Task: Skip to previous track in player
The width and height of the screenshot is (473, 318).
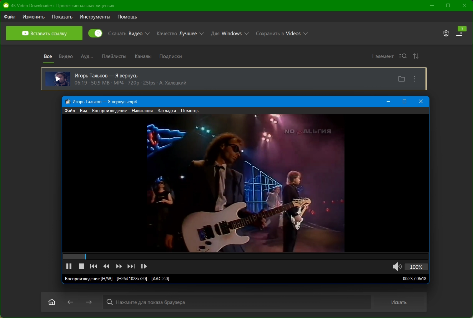Action: coord(94,266)
